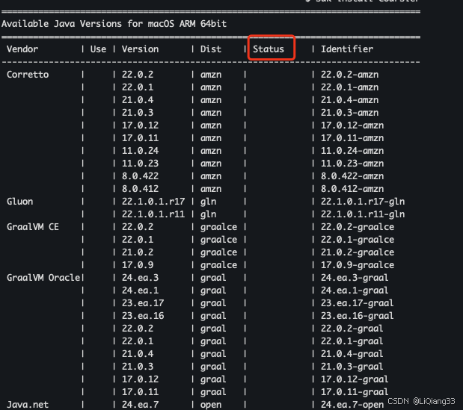The width and height of the screenshot is (463, 410).
Task: Click identifier 24.ea.1-graal
Action: coord(355,291)
